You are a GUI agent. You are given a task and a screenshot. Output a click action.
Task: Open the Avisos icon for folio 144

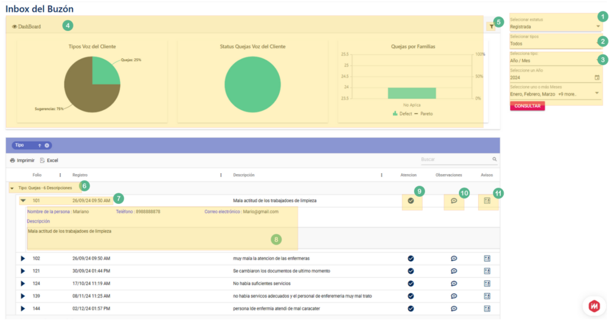point(487,309)
